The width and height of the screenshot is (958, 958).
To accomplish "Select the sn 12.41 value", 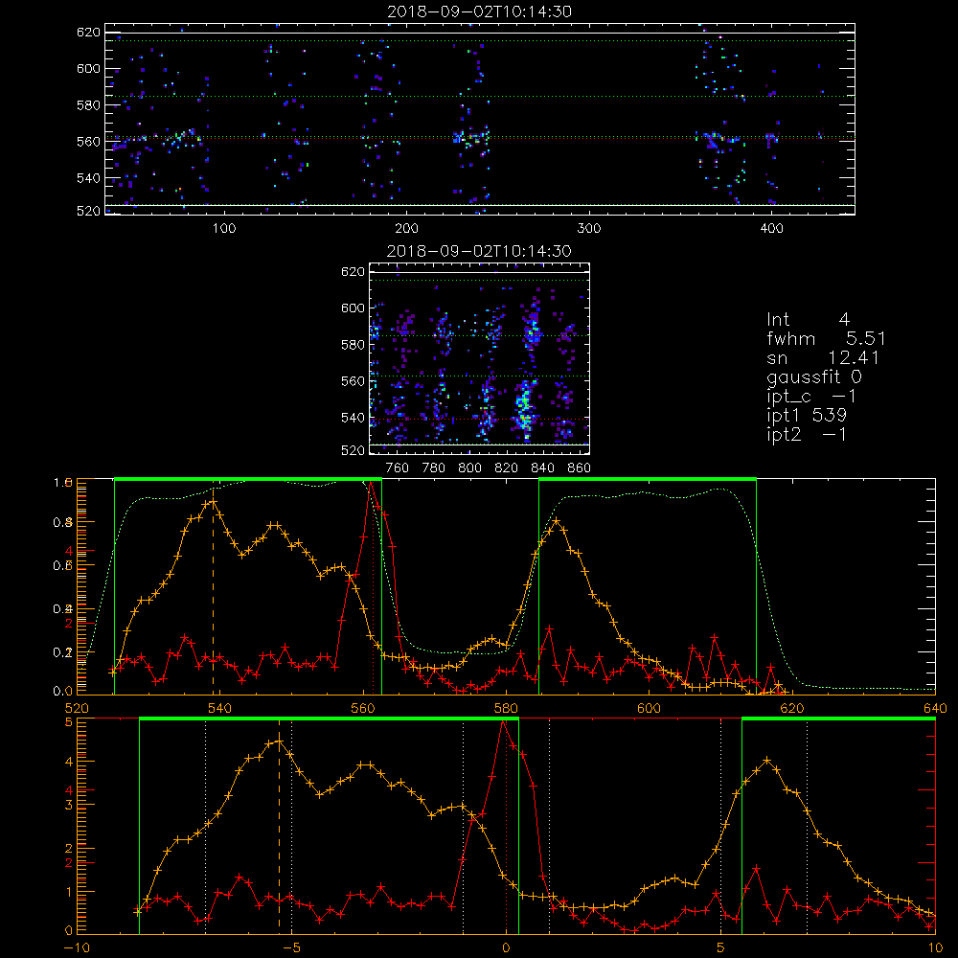I will click(822, 357).
